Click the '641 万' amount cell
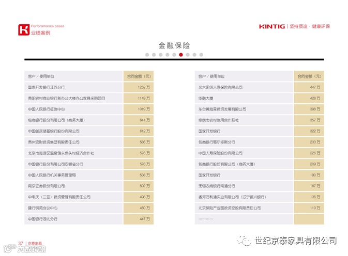Image resolution: width=348 pixels, height=256 pixels. 139,120
